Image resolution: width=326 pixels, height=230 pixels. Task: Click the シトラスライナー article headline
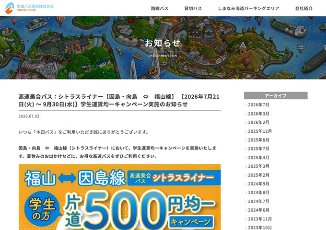119,100
